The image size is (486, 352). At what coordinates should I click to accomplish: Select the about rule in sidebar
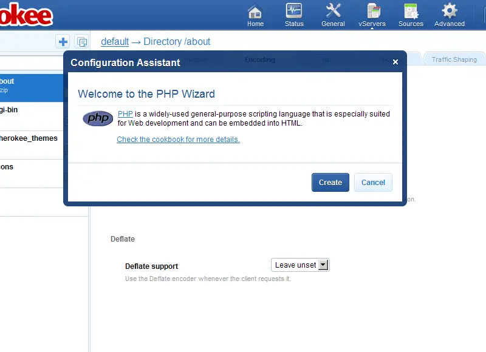point(32,87)
